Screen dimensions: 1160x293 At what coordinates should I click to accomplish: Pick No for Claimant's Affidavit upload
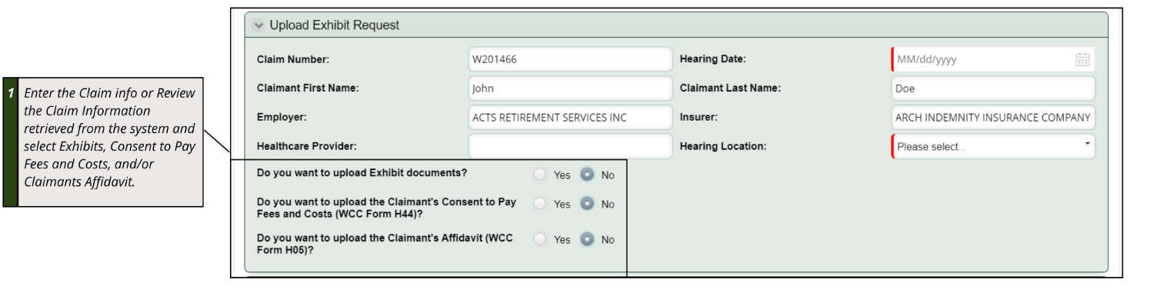[x=587, y=239]
